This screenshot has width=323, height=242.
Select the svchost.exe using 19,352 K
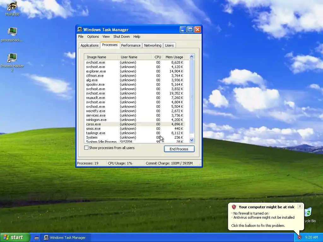135,93
